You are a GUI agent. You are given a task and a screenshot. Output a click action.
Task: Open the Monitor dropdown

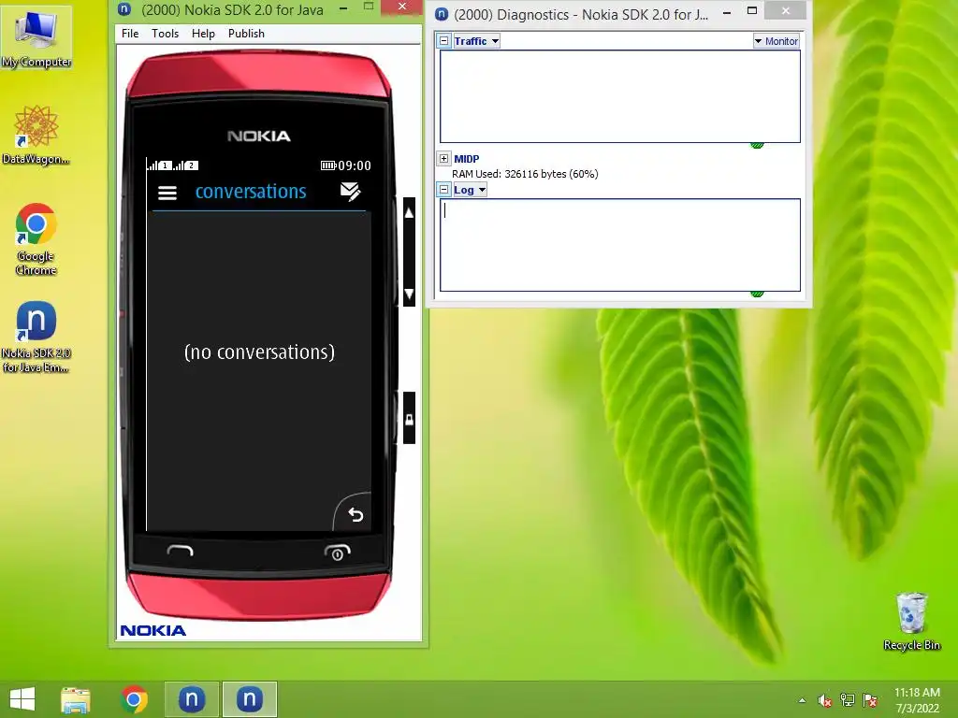pyautogui.click(x=776, y=41)
